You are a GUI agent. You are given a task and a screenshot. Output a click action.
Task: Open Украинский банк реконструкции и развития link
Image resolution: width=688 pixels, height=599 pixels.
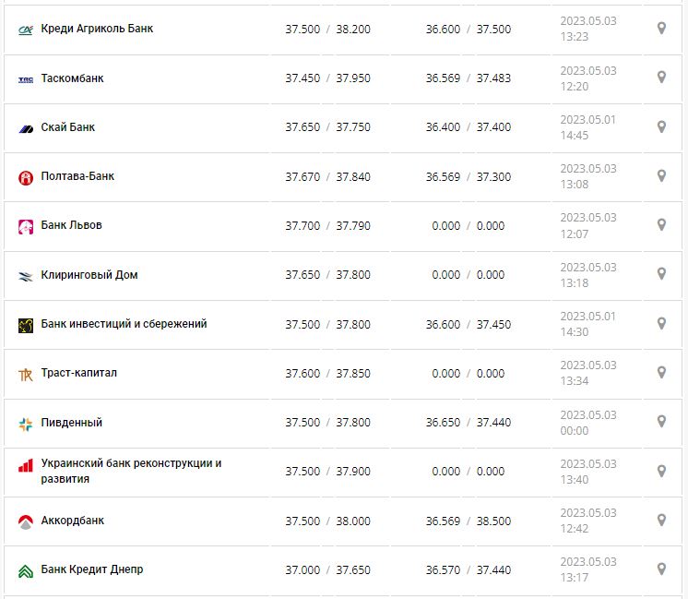(131, 471)
